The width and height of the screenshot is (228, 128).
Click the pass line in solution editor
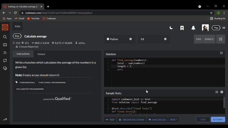[x=120, y=69]
